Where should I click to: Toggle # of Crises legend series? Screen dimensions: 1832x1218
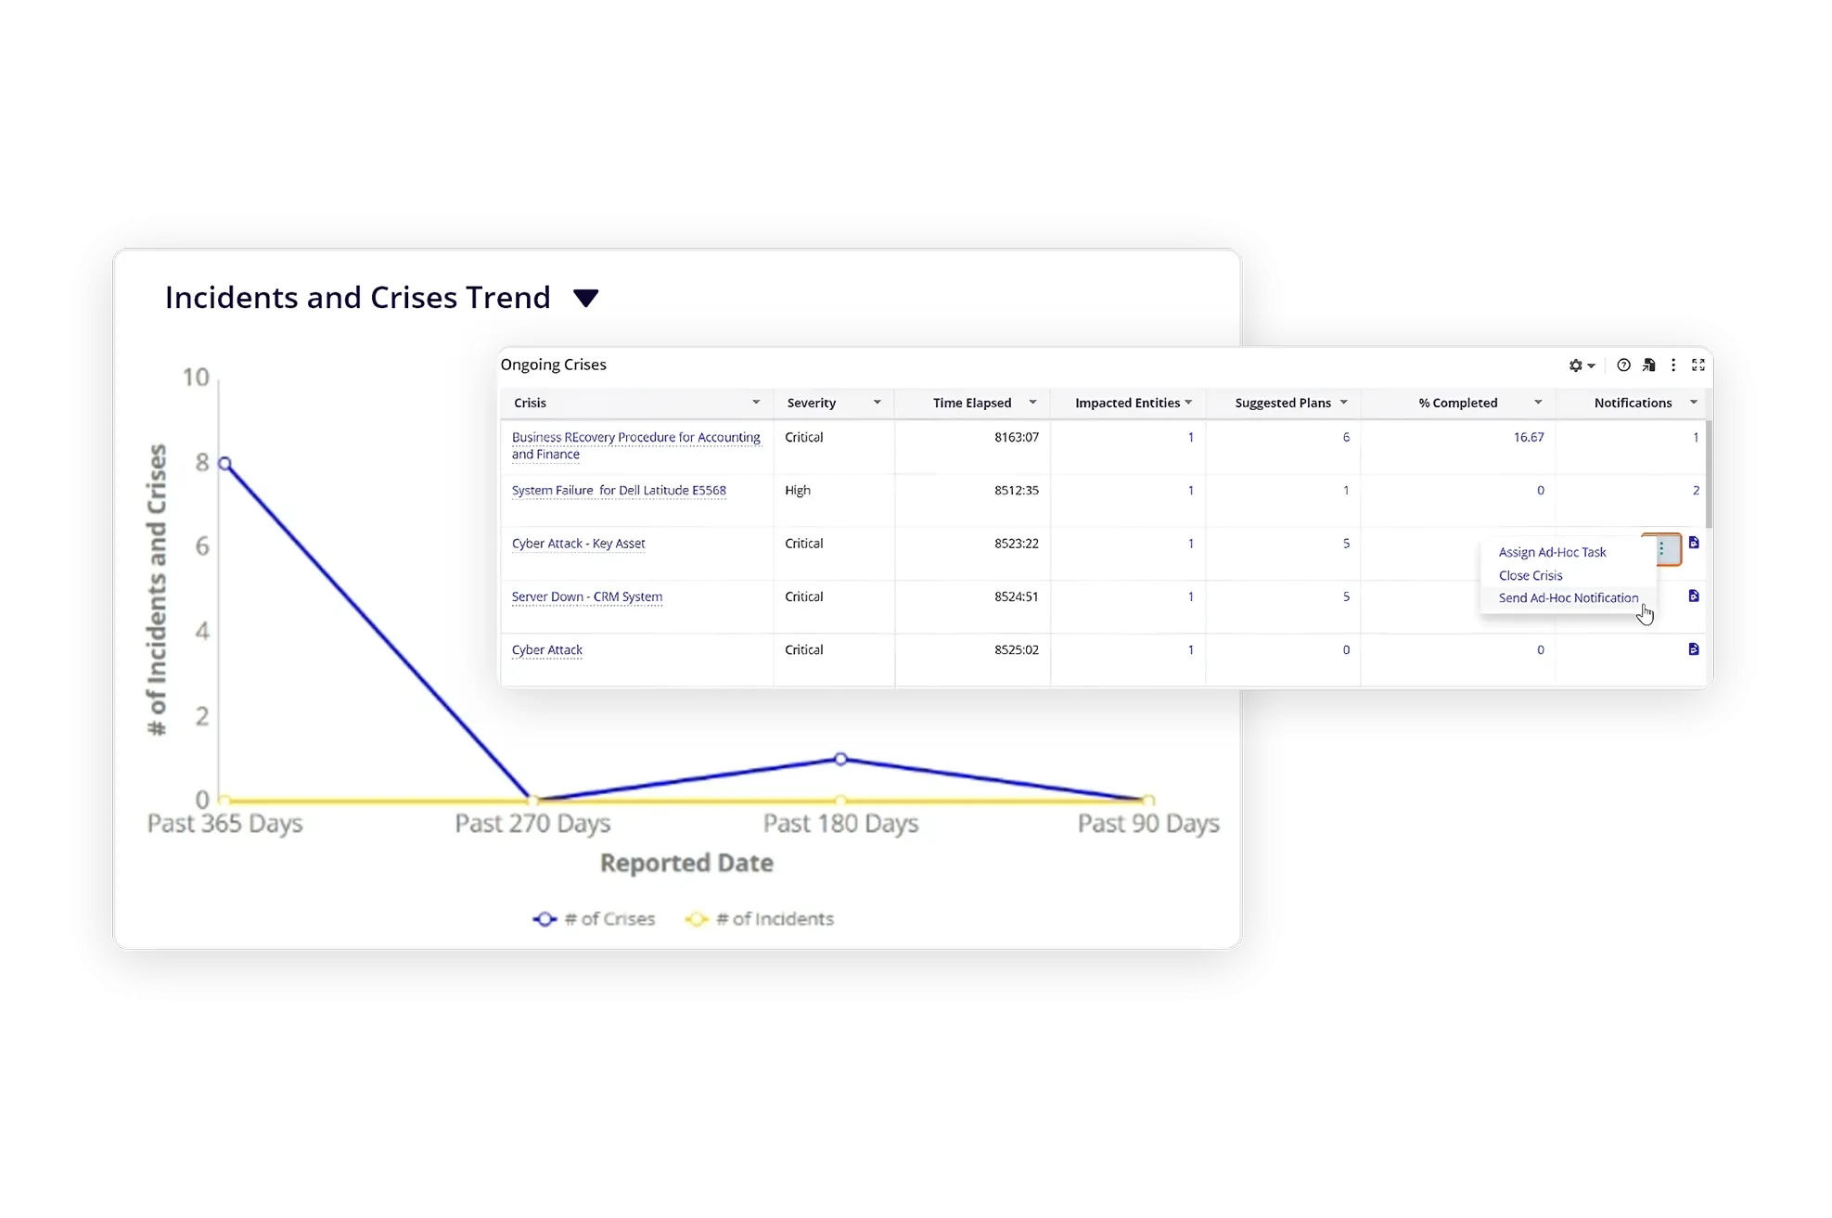coord(594,919)
